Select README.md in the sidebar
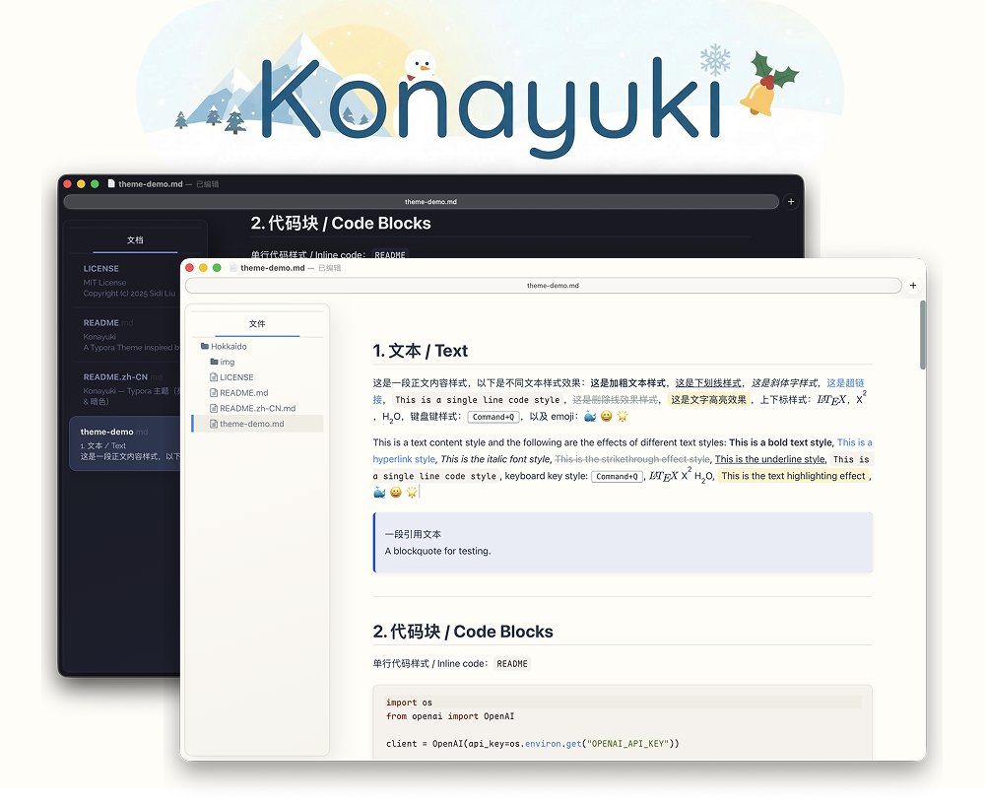This screenshot has height=805, width=985. click(x=245, y=392)
